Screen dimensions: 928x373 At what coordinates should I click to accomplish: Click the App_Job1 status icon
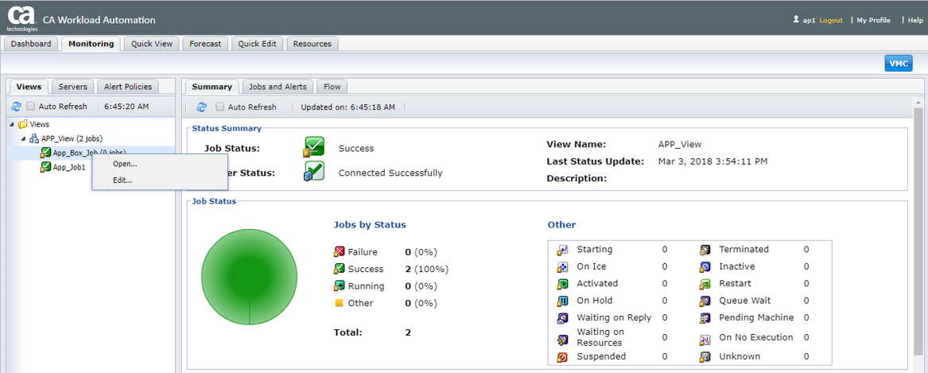point(45,168)
